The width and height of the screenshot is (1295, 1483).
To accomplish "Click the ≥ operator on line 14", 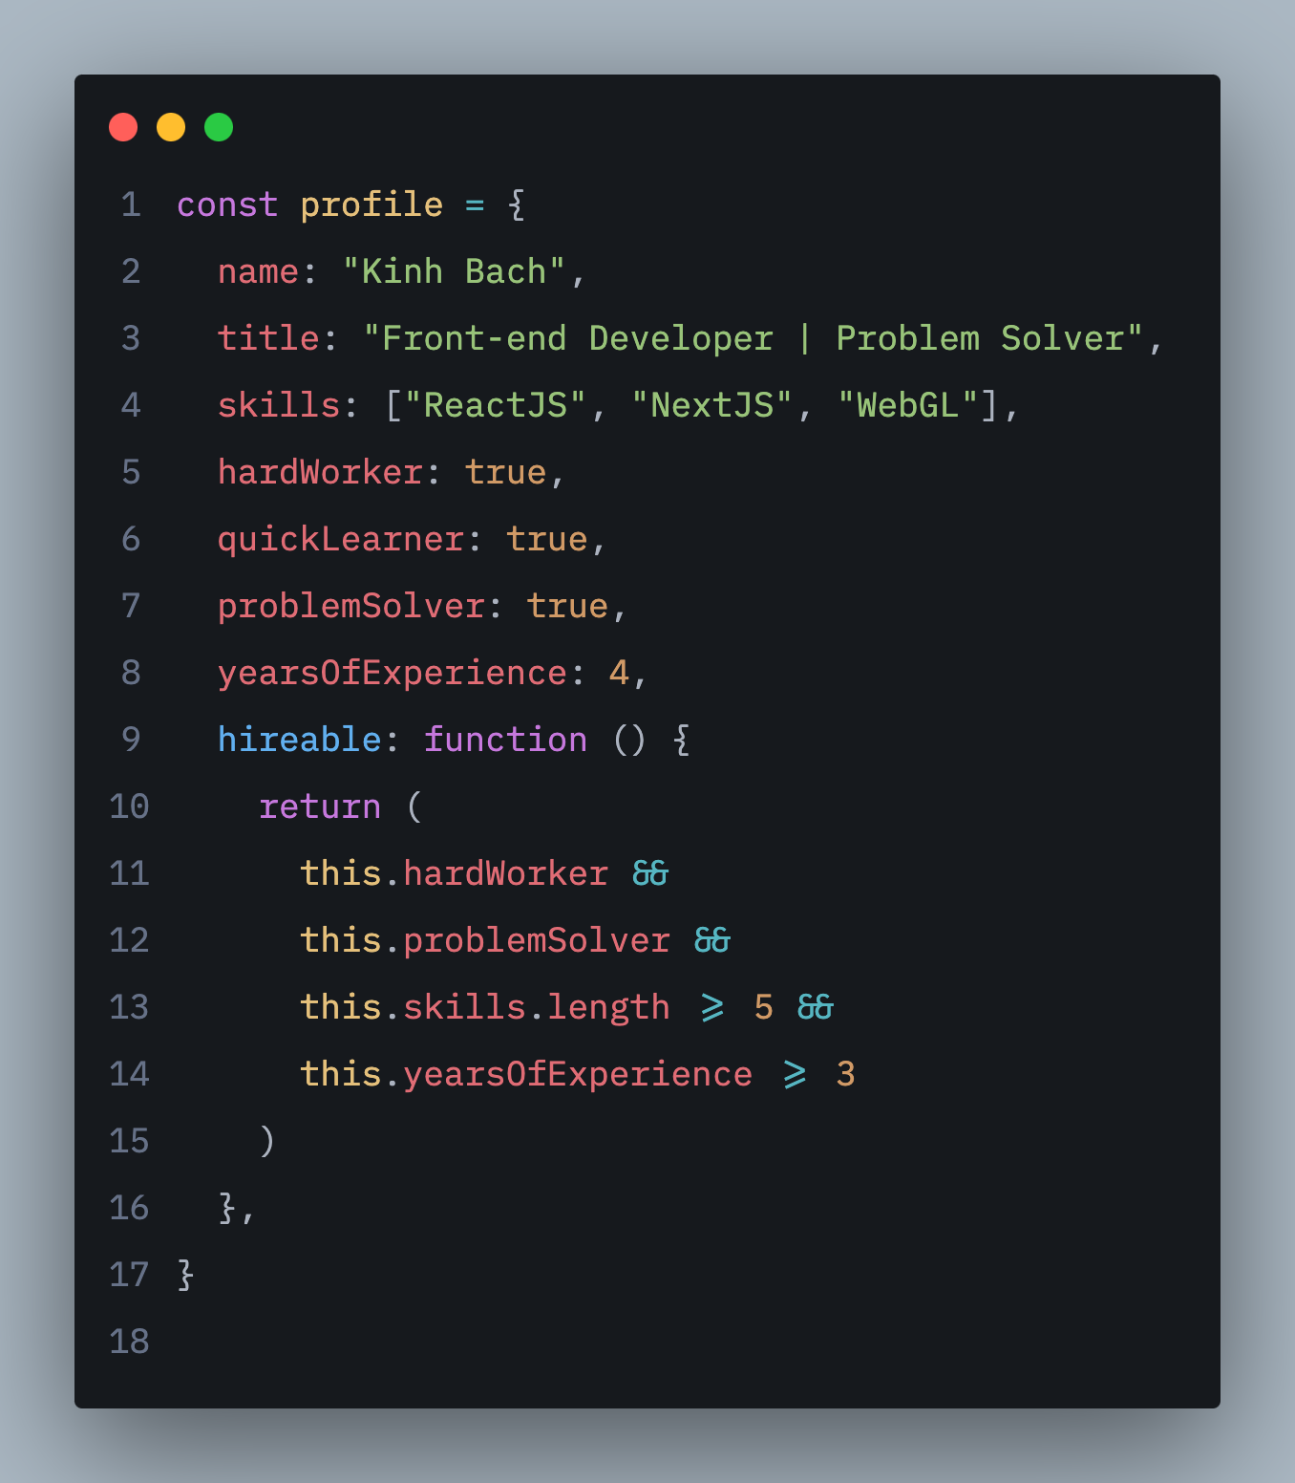I will point(795,1074).
